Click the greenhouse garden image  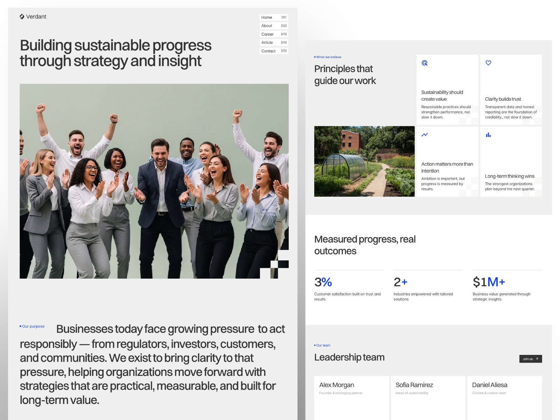tap(364, 161)
